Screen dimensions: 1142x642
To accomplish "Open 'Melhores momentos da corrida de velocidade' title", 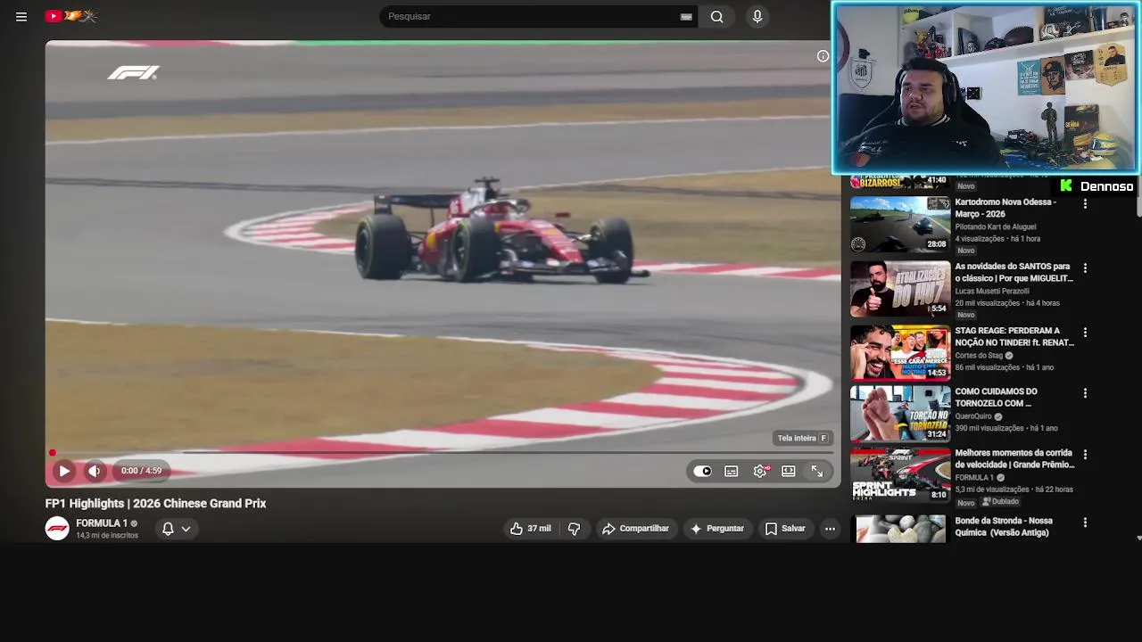I will point(1014,458).
